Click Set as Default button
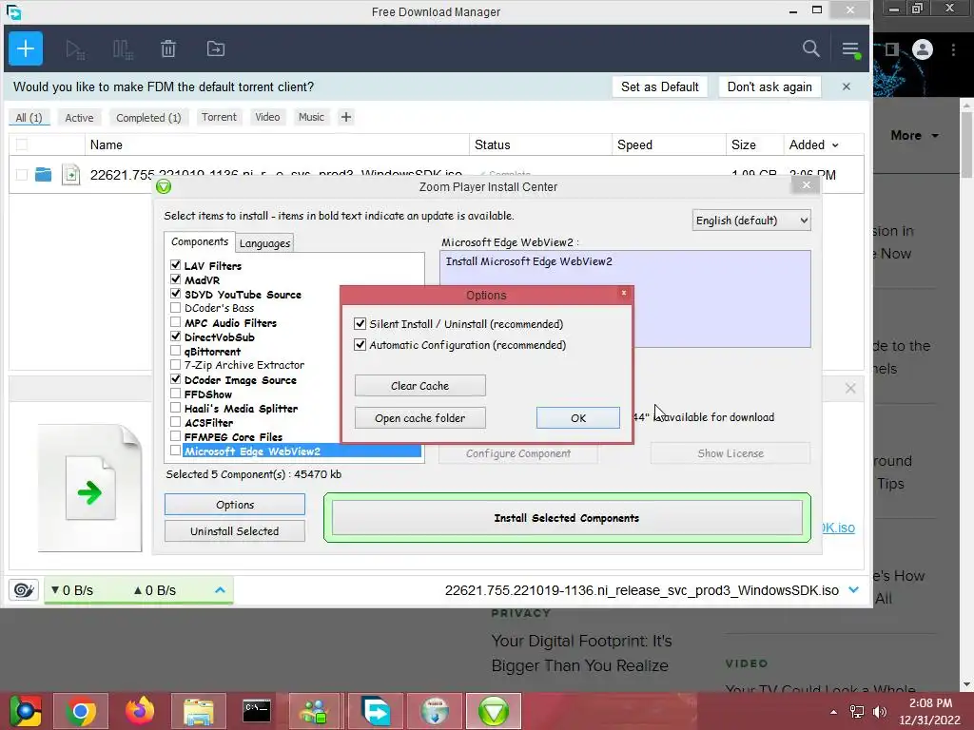 click(x=660, y=86)
